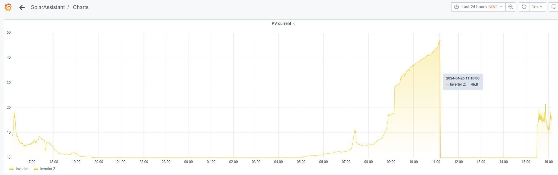Open the Grafana logo home menu

(x=8, y=7)
